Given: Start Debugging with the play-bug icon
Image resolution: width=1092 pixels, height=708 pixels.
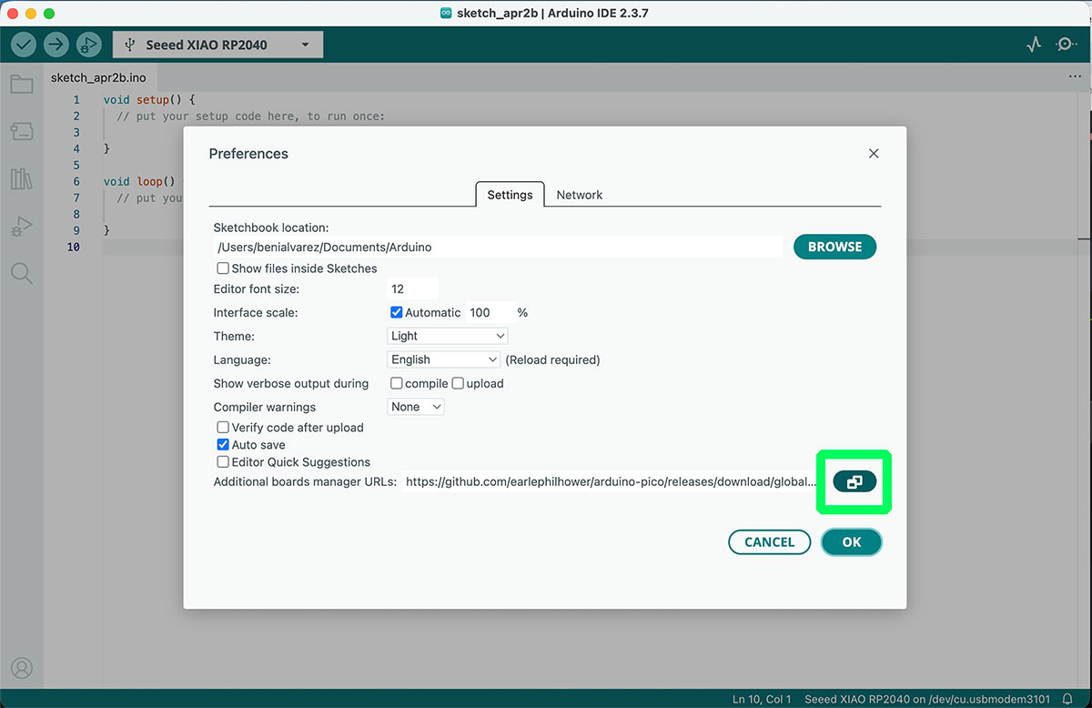Looking at the screenshot, I should [x=89, y=45].
